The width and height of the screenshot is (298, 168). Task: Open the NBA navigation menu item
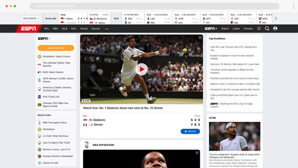coord(55,29)
